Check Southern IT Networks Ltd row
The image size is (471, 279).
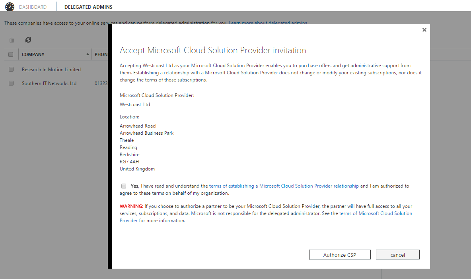click(x=11, y=83)
